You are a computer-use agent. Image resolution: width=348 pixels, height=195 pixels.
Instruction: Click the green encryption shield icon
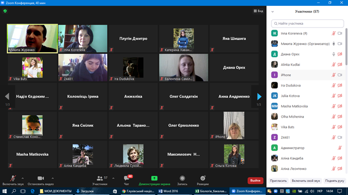[x=5, y=11]
